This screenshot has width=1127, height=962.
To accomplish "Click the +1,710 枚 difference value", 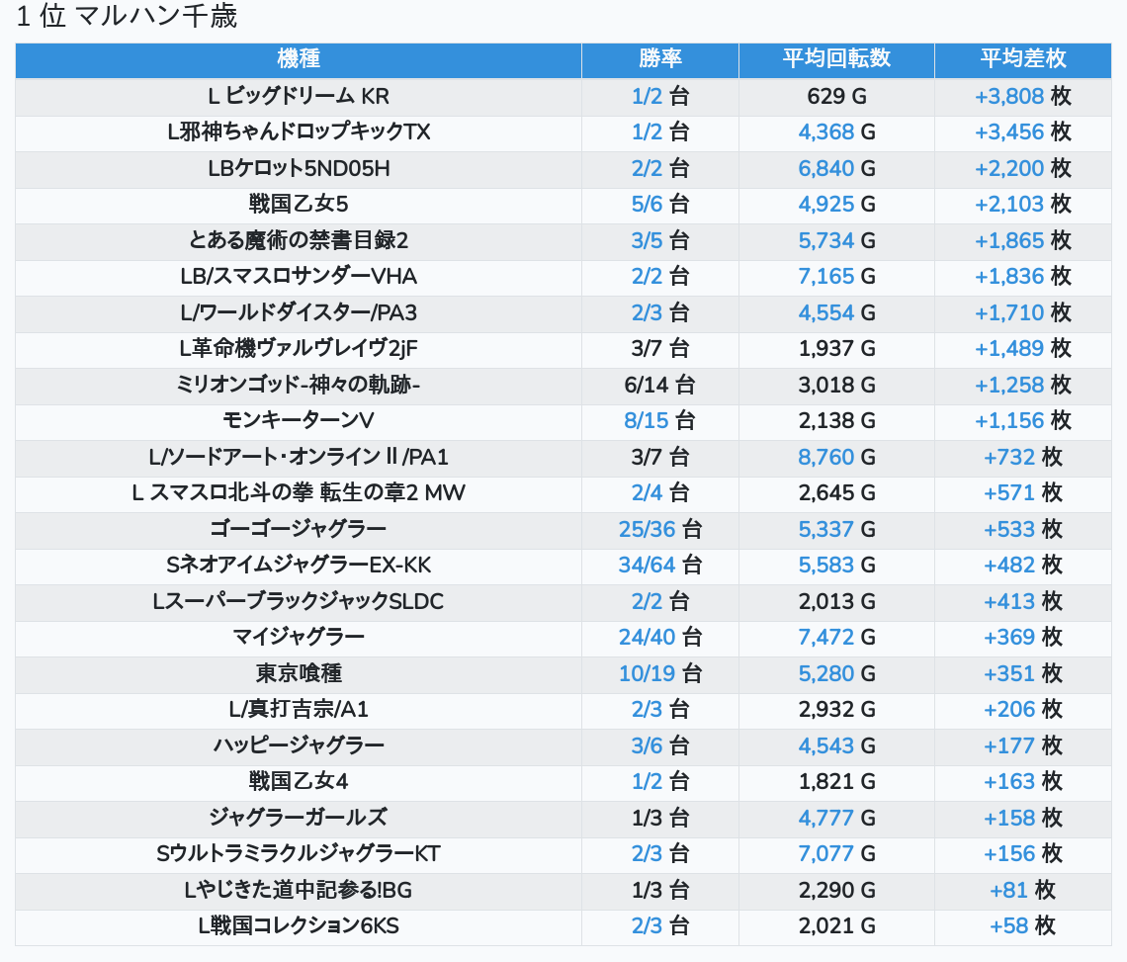I will (1023, 312).
